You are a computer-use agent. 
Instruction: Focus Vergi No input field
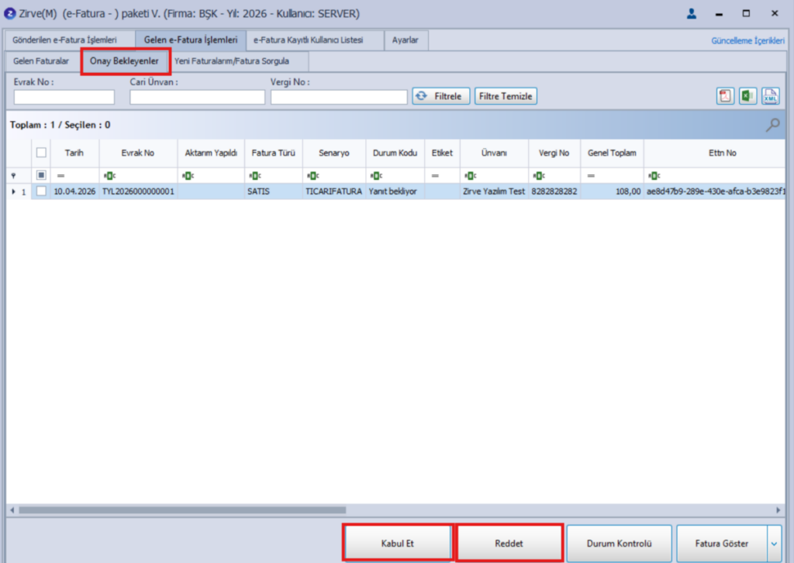click(x=339, y=97)
